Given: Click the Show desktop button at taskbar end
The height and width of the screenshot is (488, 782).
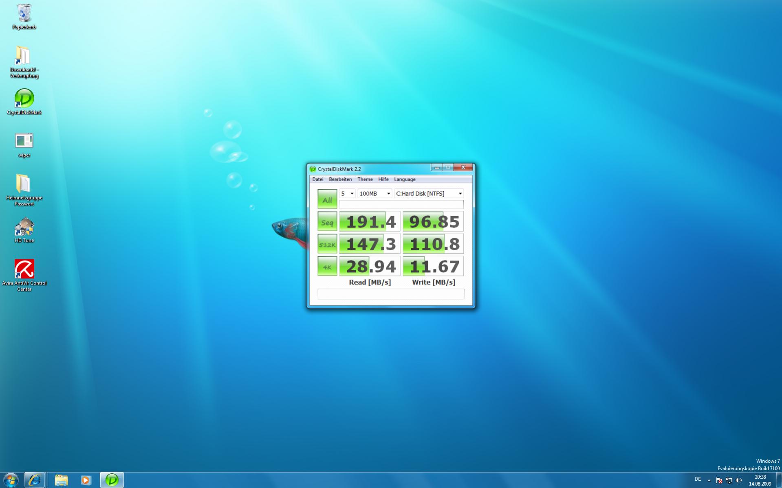Looking at the screenshot, I should coord(779,480).
